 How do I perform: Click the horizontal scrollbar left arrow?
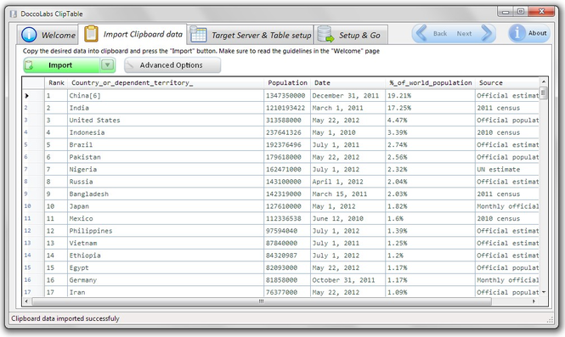click(x=26, y=301)
